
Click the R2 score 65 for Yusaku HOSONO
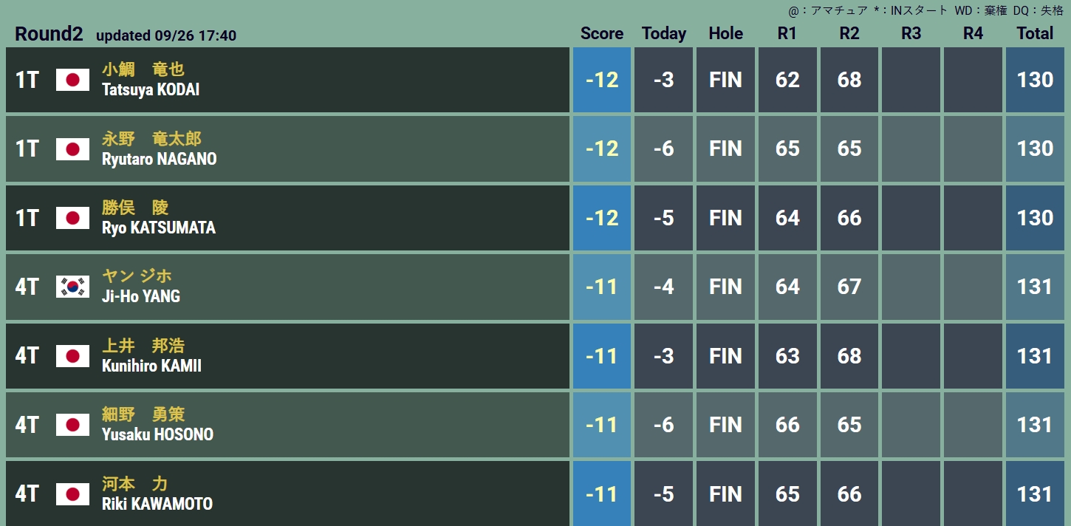[849, 425]
